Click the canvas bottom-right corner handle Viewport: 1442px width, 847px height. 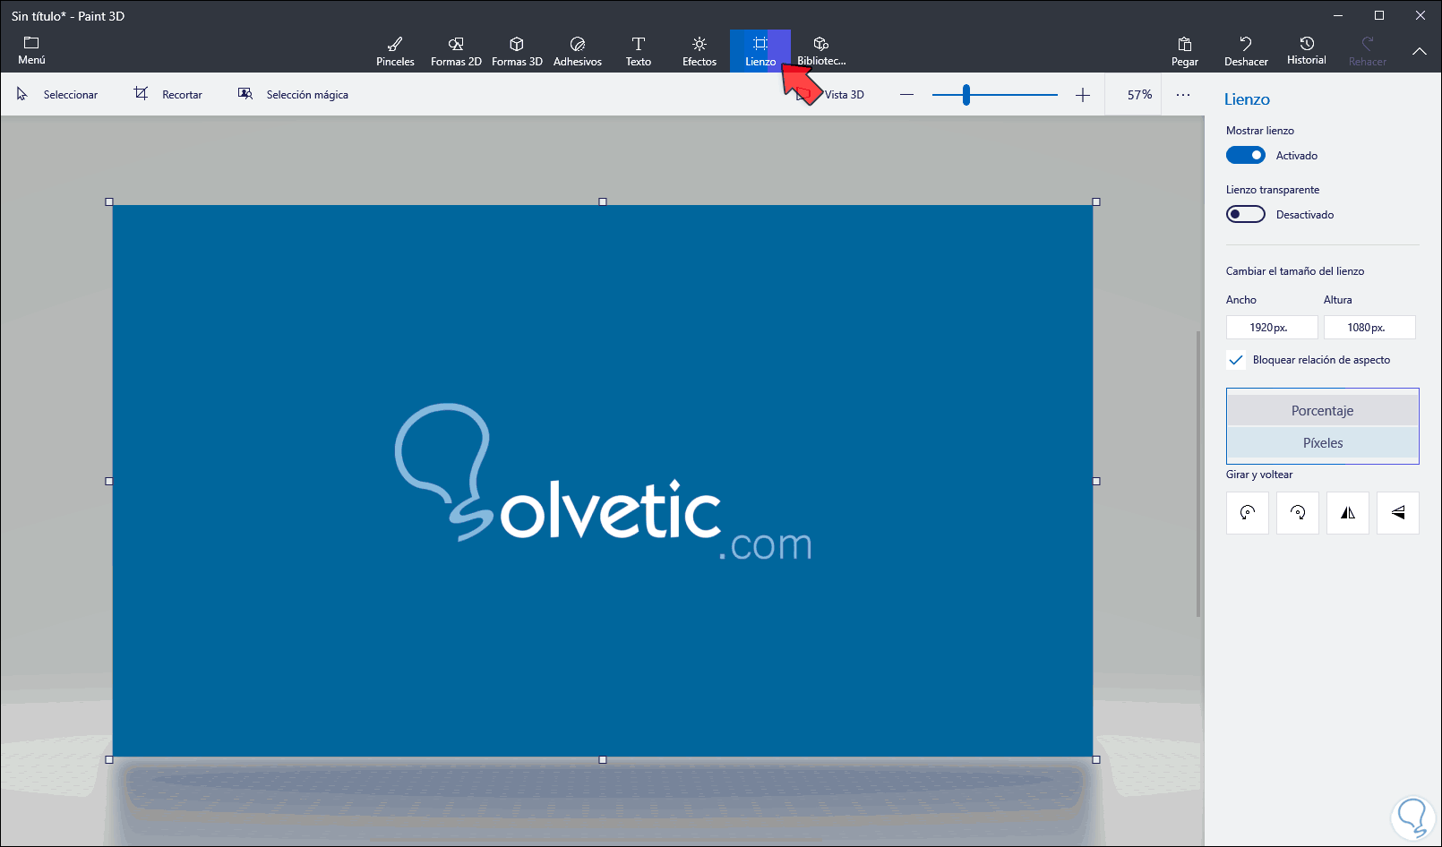point(1096,759)
